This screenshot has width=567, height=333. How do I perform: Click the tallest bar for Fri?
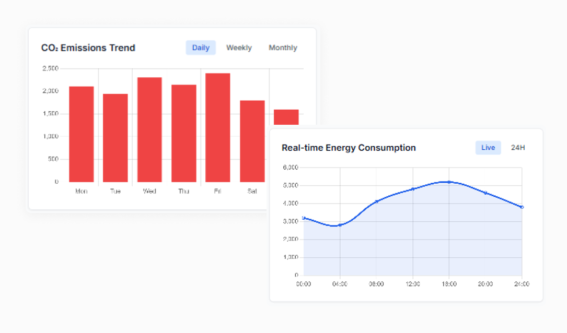[x=217, y=127]
